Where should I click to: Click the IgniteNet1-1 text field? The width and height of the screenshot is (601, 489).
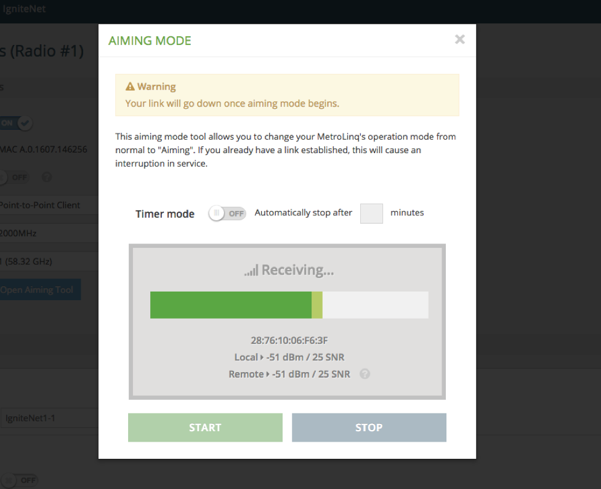click(49, 418)
